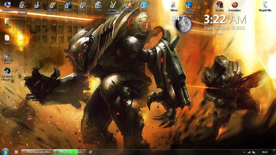Click the pinned taskbar icon next to Start

pos(16,152)
